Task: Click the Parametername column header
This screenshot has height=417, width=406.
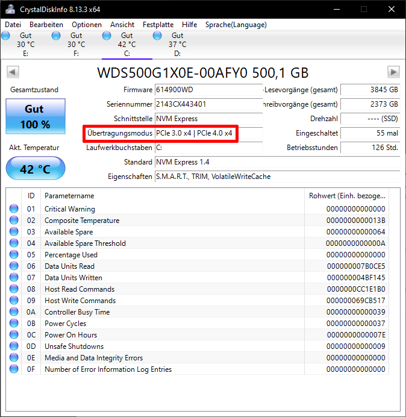Action: 172,196
